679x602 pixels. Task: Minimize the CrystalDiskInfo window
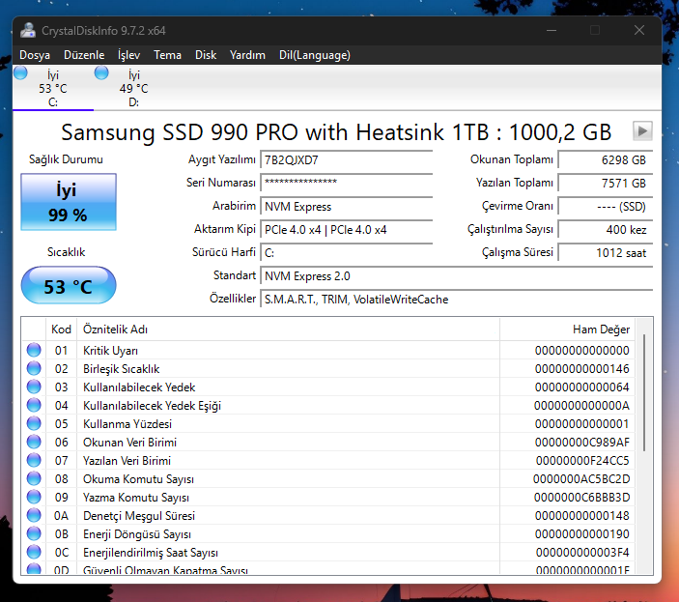click(x=552, y=30)
